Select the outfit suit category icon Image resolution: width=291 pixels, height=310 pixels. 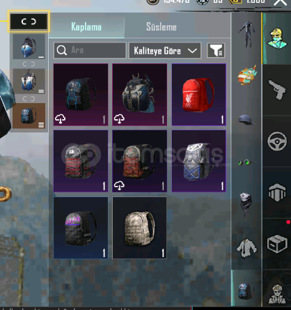(246, 34)
